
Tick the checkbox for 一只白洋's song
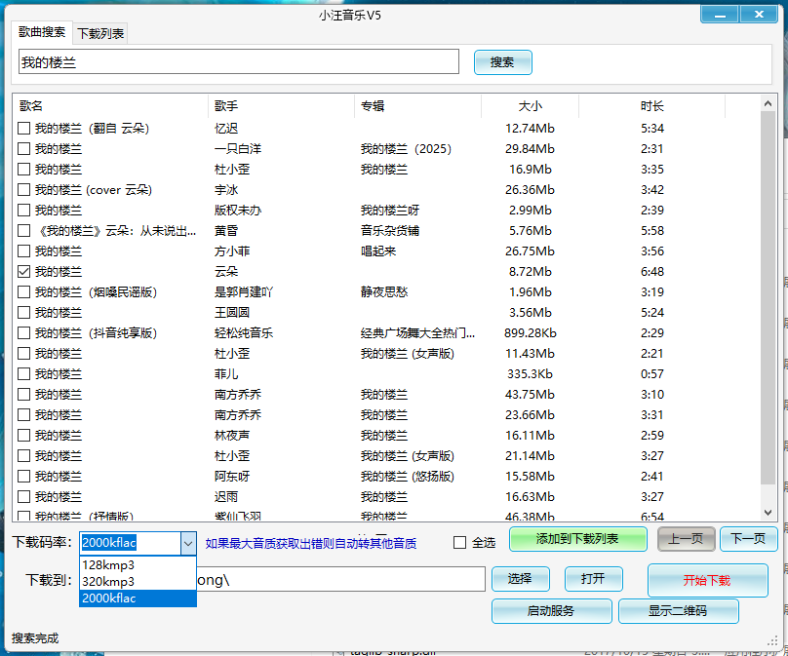tap(24, 149)
